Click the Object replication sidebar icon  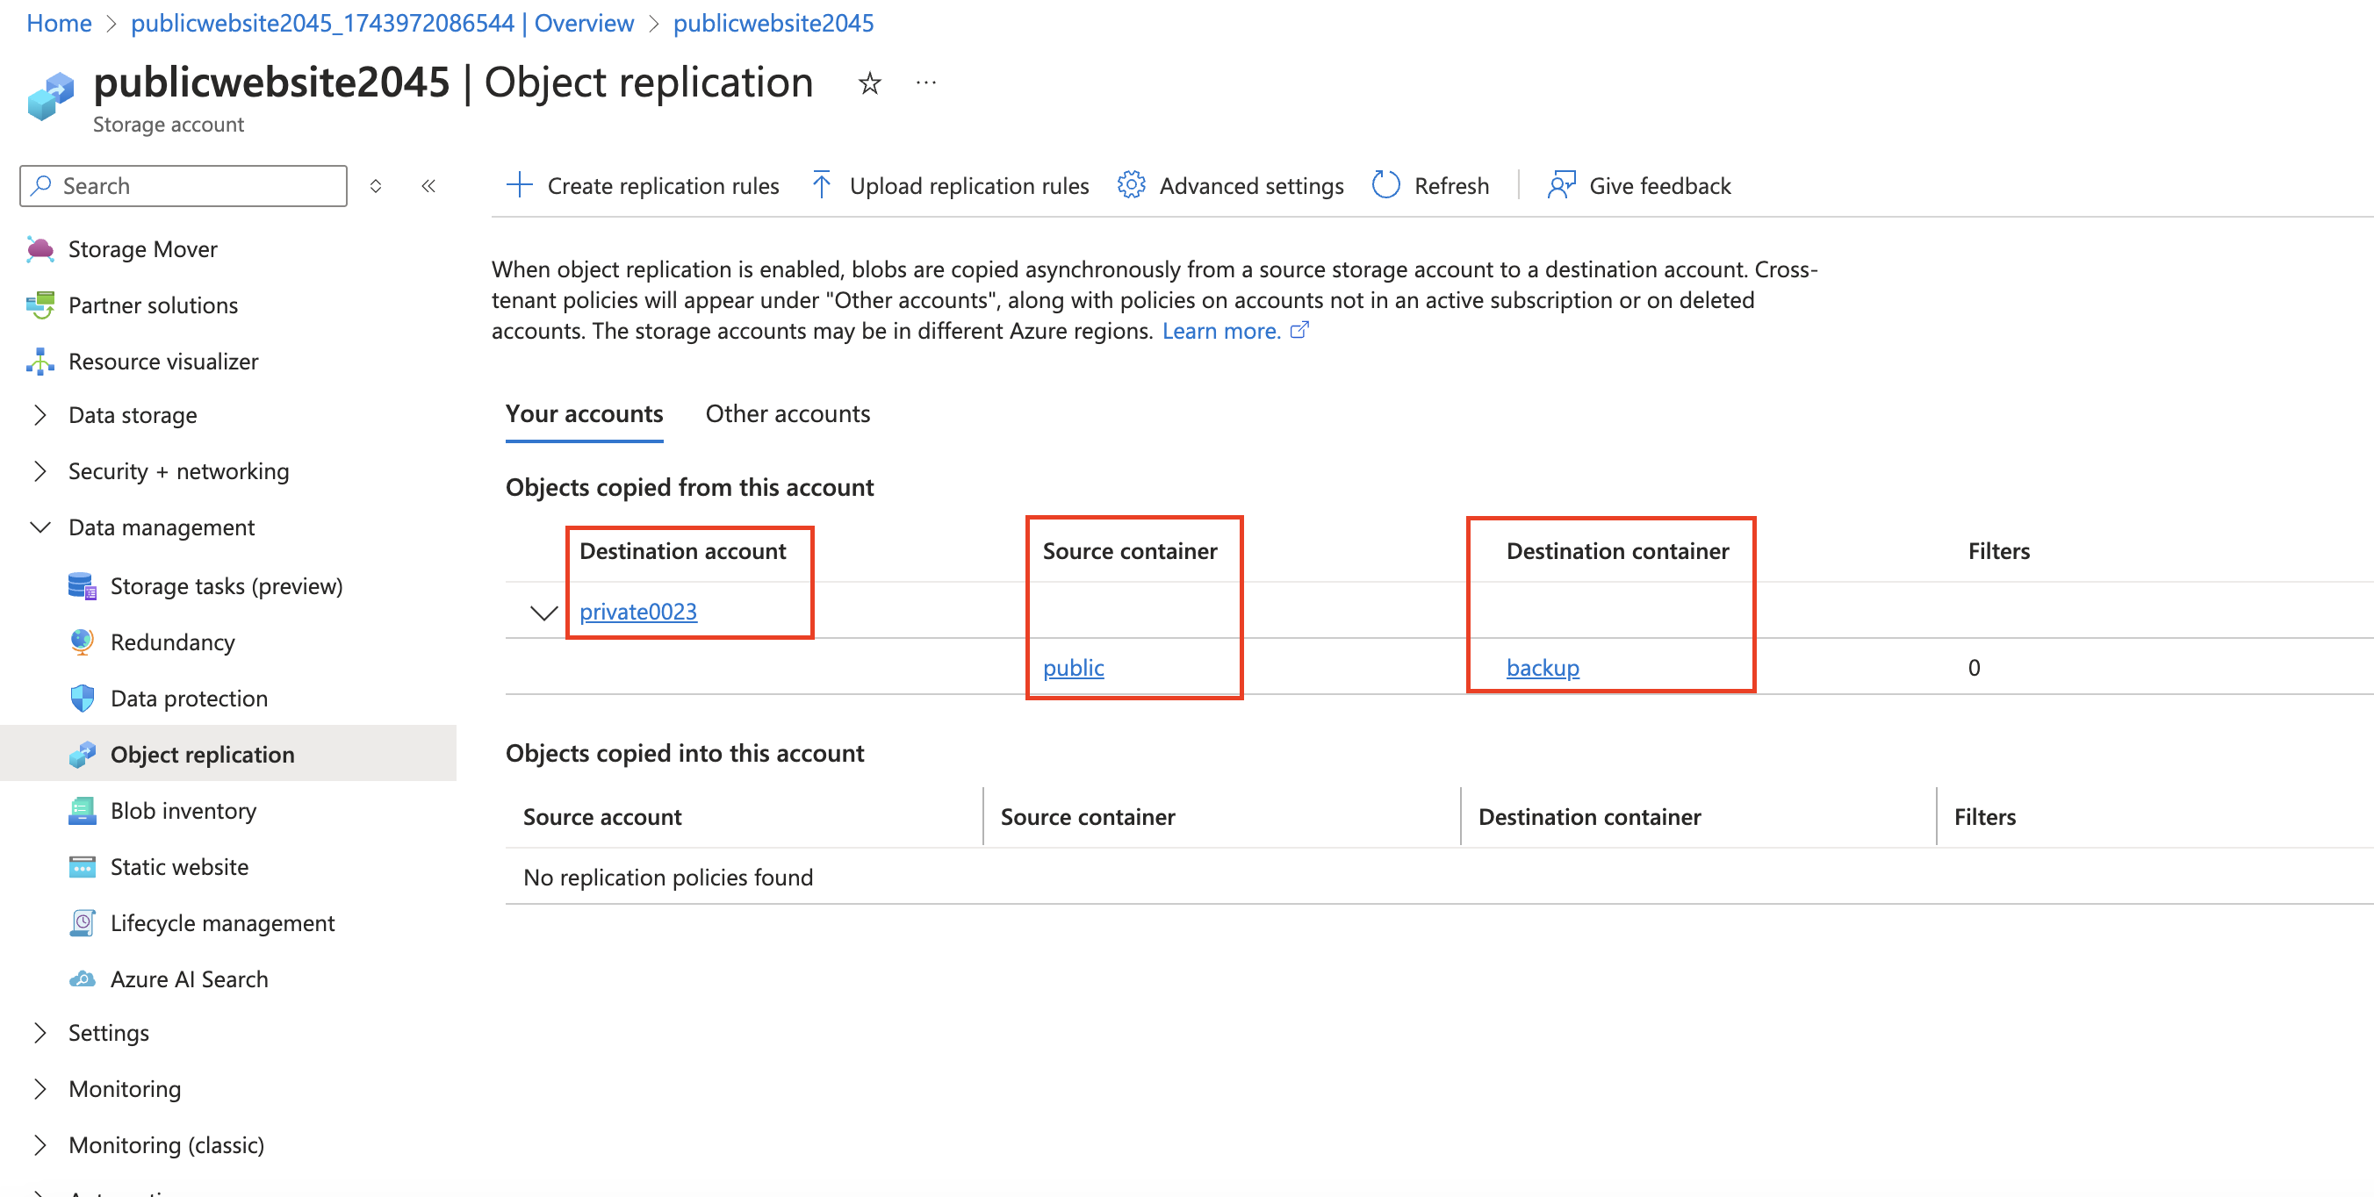coord(82,755)
